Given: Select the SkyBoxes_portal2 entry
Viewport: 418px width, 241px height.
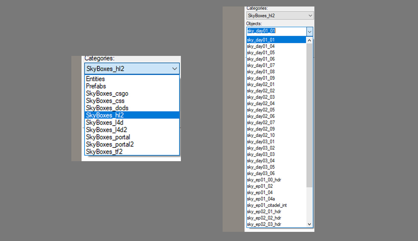Looking at the screenshot, I should coord(110,144).
